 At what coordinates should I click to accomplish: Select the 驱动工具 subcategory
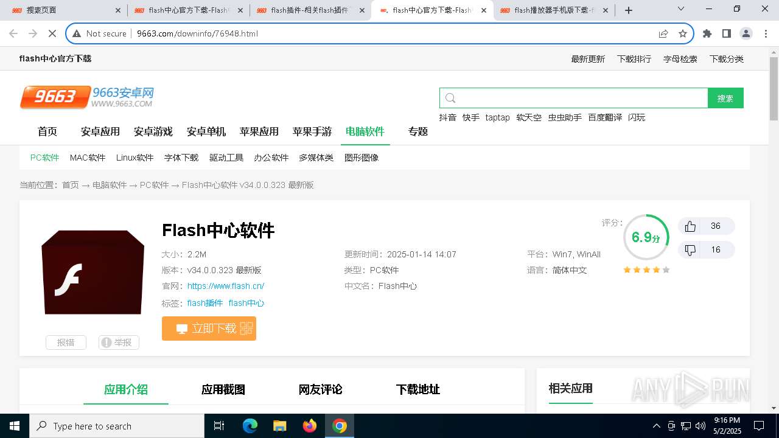click(x=226, y=158)
